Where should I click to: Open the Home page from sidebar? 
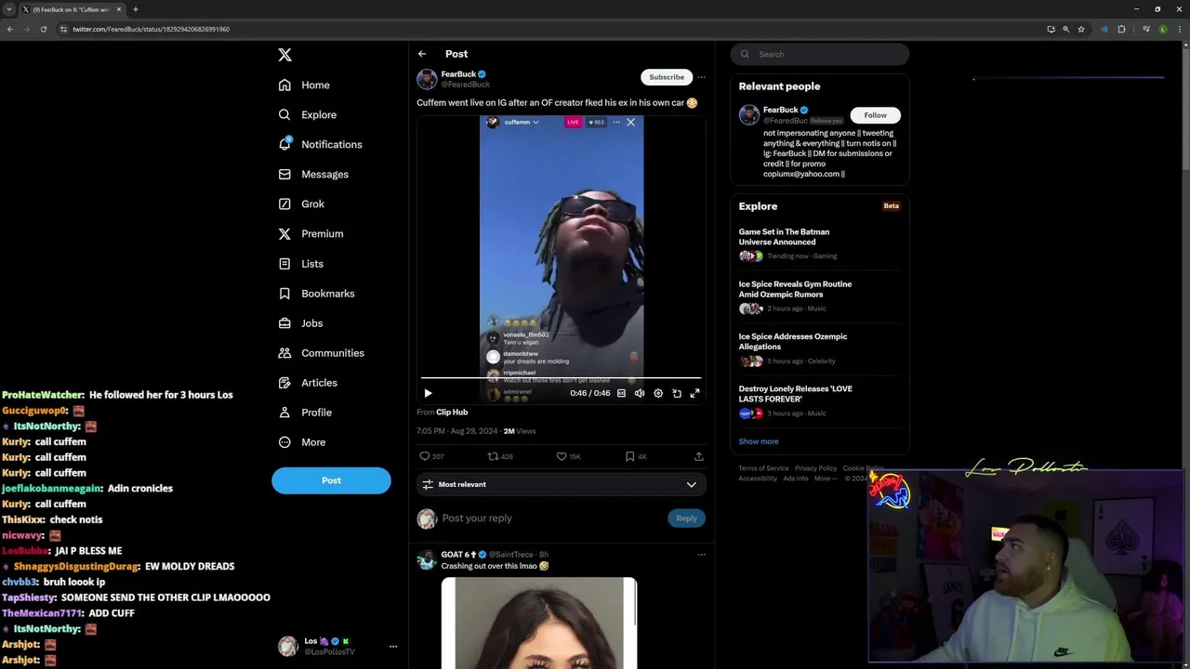tap(304, 85)
